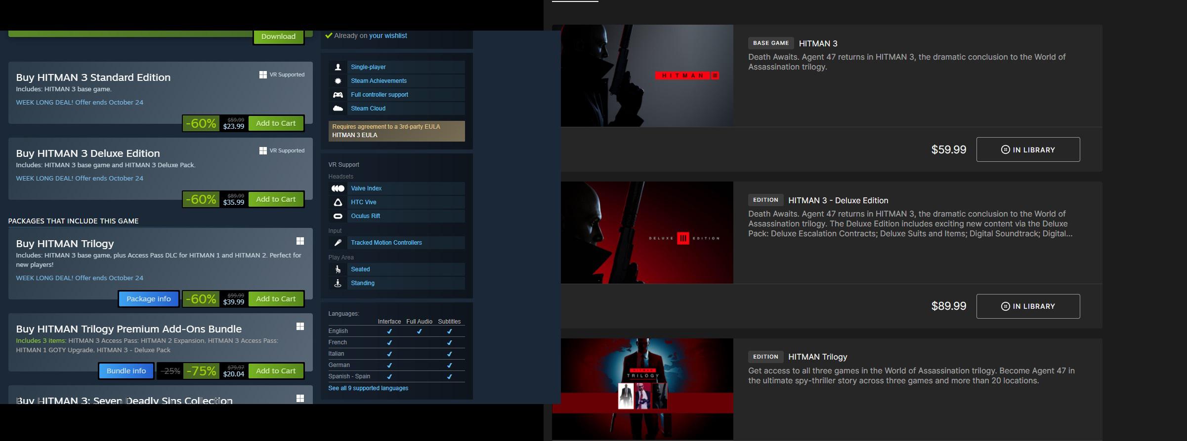
Task: Click the -75% bundle discount badge
Action: tap(201, 371)
